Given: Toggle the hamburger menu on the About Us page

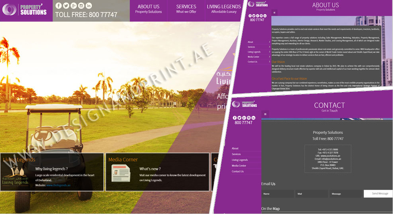Looking at the screenshot, I should [274, 13].
